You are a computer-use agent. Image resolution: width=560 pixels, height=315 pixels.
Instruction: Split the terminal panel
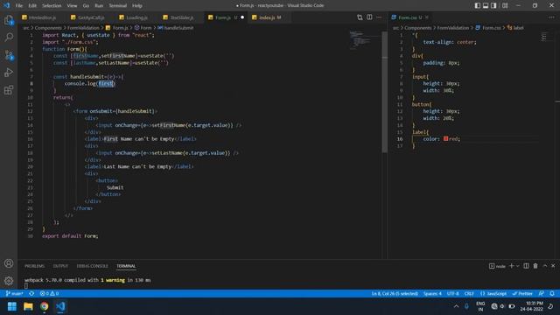pyautogui.click(x=526, y=266)
